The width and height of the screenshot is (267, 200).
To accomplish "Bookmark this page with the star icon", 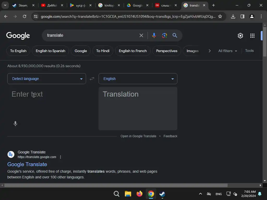I will [x=220, y=16].
